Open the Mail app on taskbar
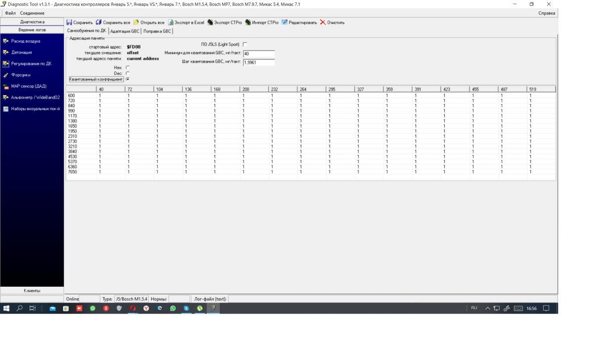The height and width of the screenshot is (351, 593). click(x=52, y=308)
